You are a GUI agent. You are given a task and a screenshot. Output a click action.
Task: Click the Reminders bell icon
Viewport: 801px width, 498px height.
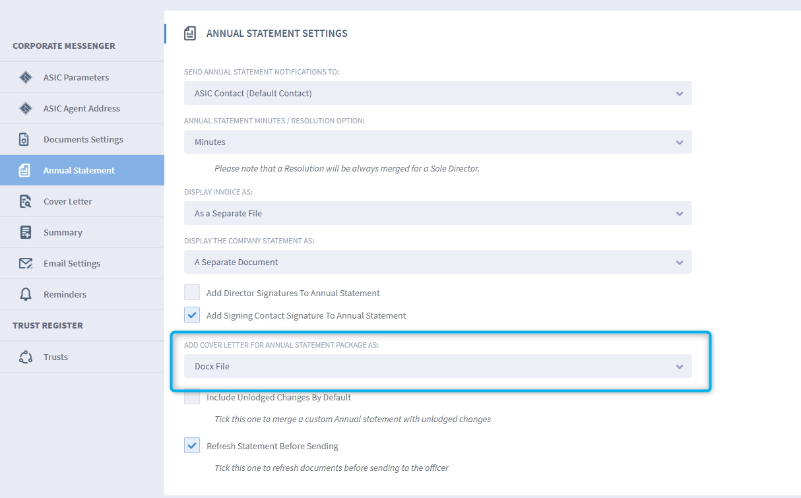pyautogui.click(x=26, y=294)
